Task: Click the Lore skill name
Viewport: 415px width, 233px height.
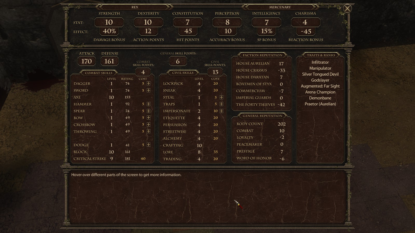Action: [x=168, y=152]
